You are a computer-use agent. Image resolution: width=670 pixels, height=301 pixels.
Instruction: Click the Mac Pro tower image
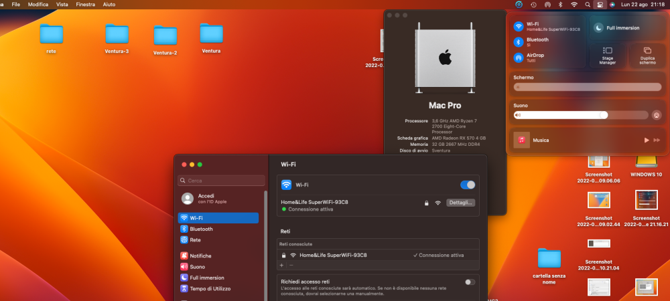pyautogui.click(x=445, y=58)
